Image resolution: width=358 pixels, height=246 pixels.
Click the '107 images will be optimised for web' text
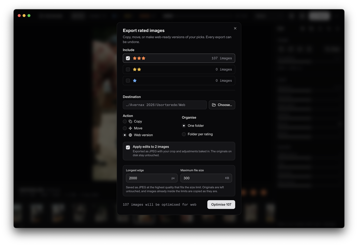click(160, 205)
